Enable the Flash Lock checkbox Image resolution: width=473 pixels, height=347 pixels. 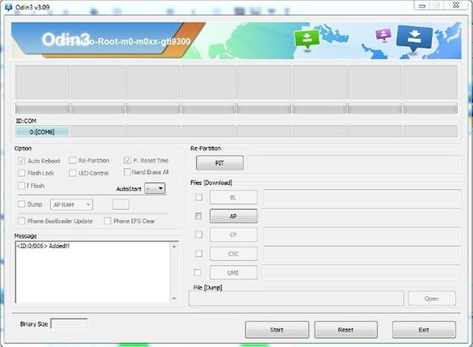tap(21, 173)
